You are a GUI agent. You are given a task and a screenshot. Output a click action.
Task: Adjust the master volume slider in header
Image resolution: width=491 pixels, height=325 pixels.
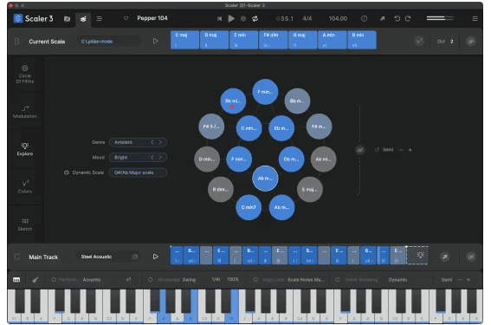pyautogui.click(x=440, y=18)
